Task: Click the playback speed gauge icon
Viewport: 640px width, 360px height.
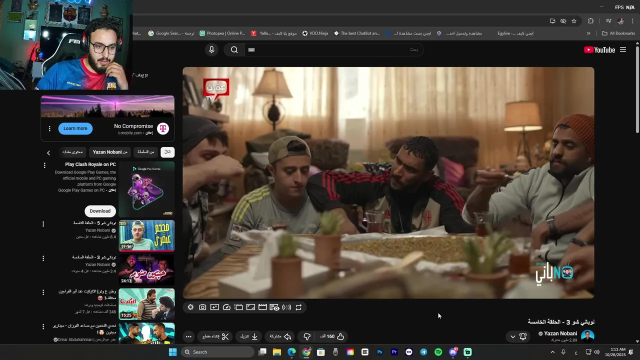Action: click(x=226, y=307)
